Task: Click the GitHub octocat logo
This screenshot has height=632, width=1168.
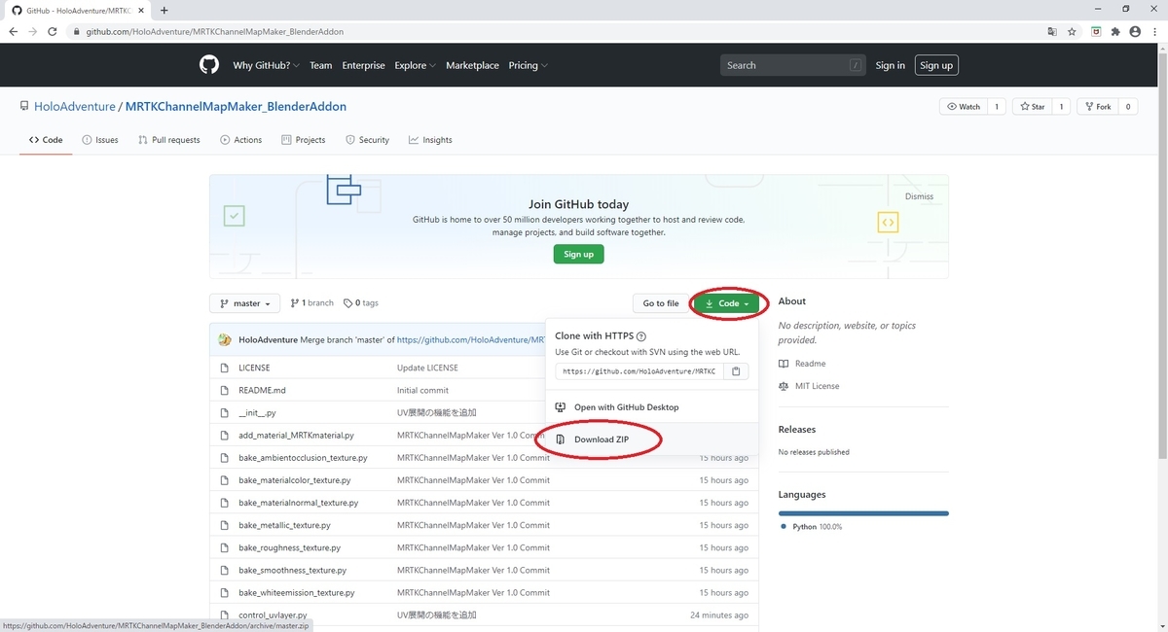Action: click(x=209, y=65)
